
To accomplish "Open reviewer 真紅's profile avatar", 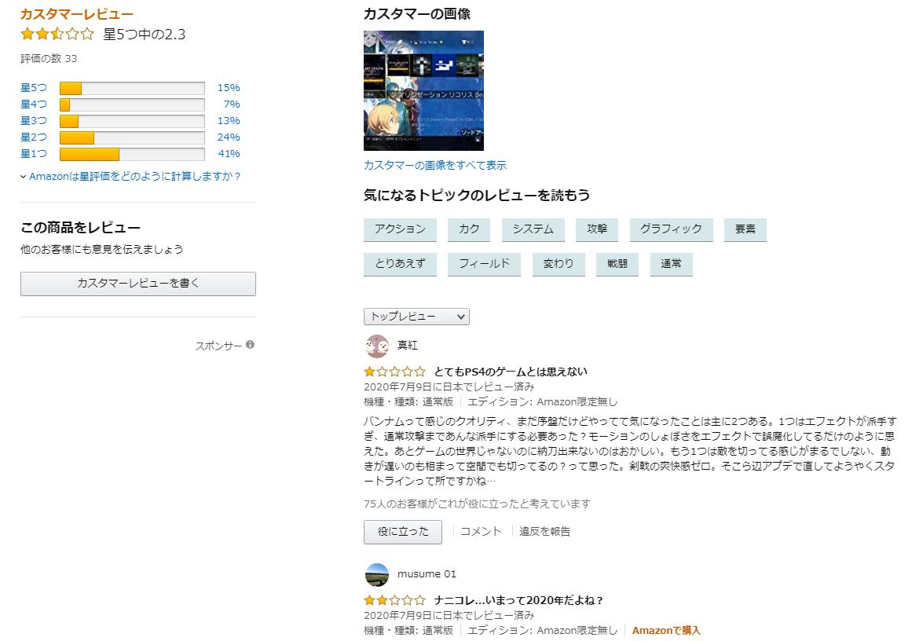I will (x=377, y=346).
